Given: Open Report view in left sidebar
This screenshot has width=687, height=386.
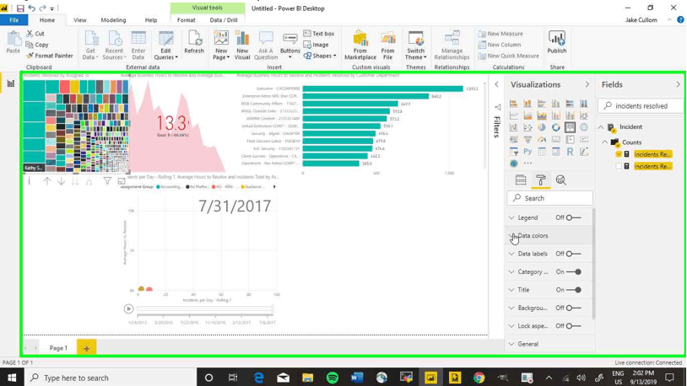Looking at the screenshot, I should point(10,83).
